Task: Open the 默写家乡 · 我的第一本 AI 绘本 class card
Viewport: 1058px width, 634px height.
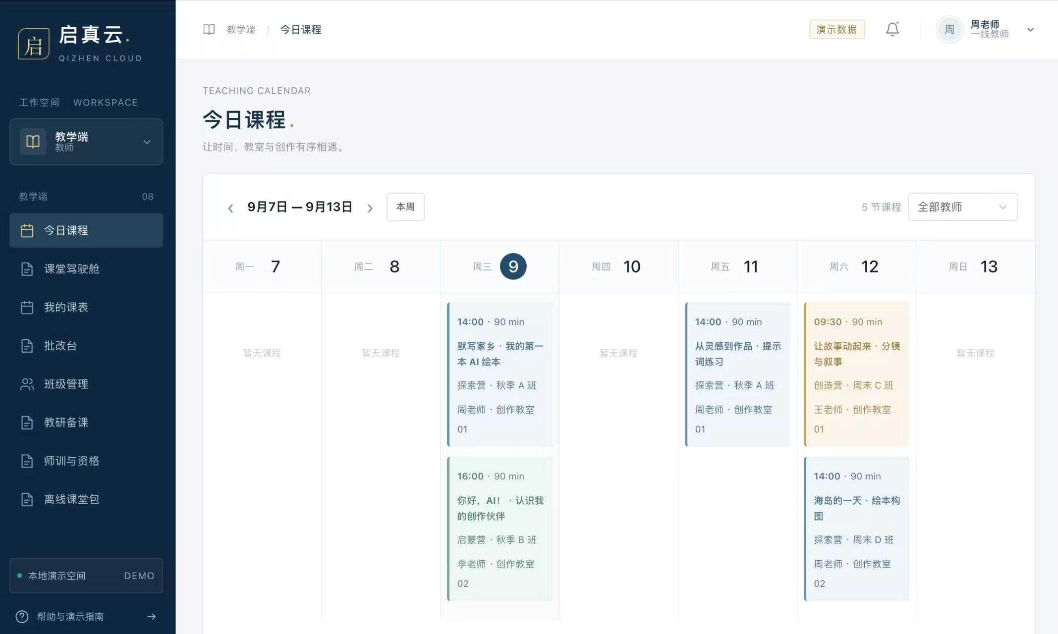Action: click(500, 374)
